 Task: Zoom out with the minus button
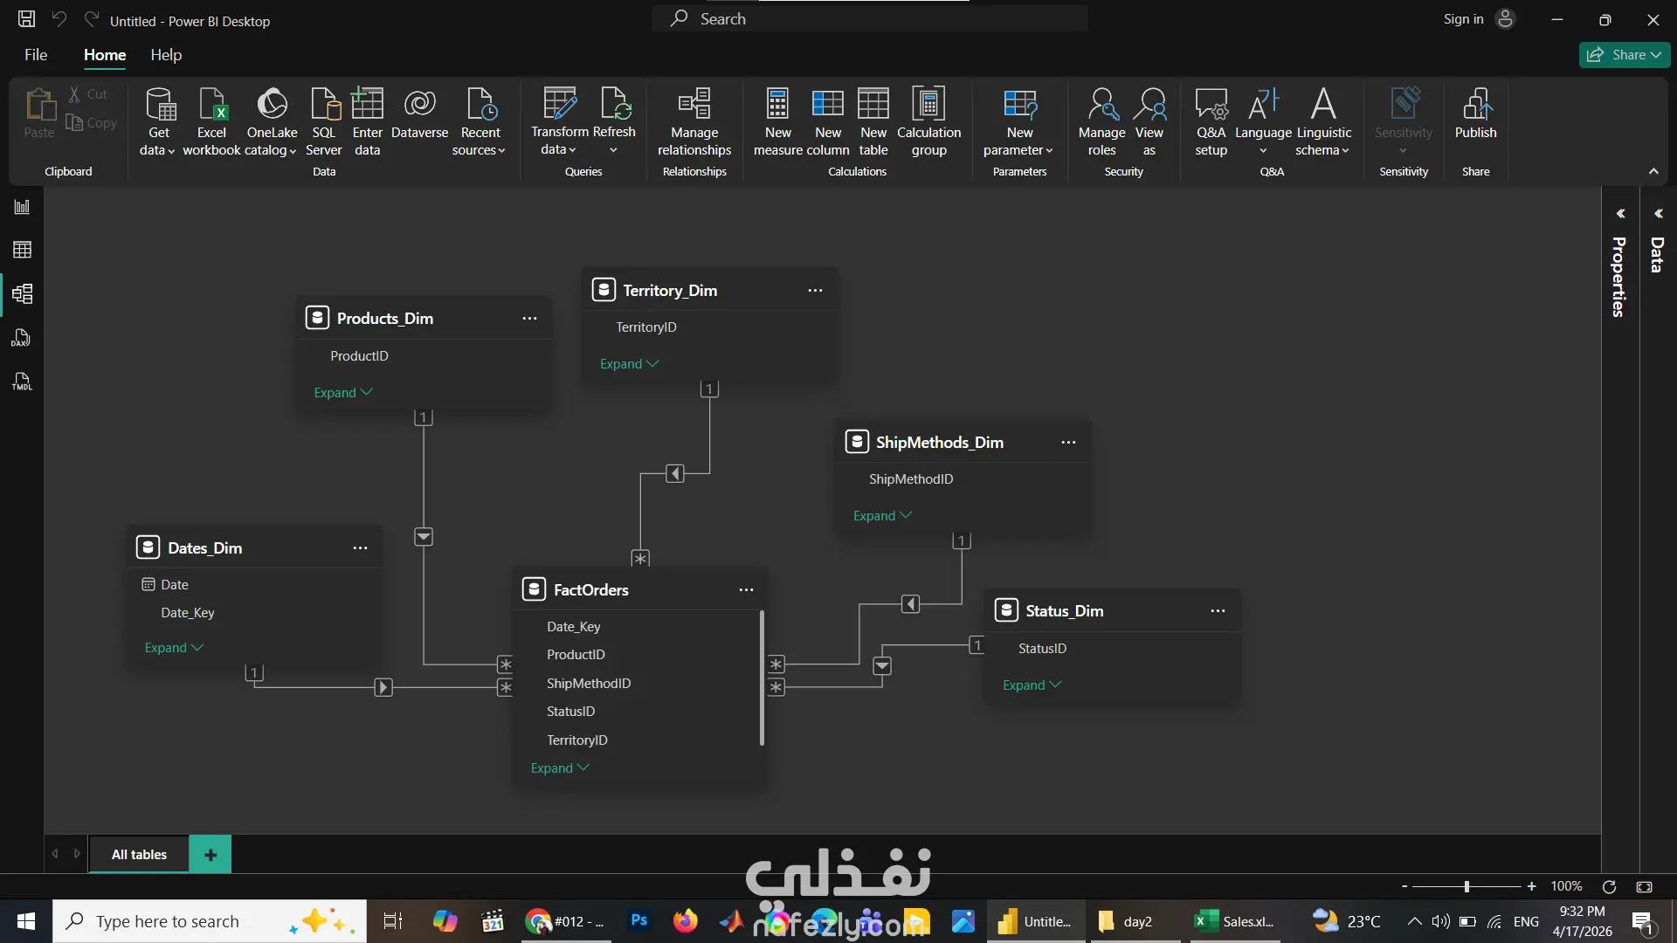tap(1404, 886)
